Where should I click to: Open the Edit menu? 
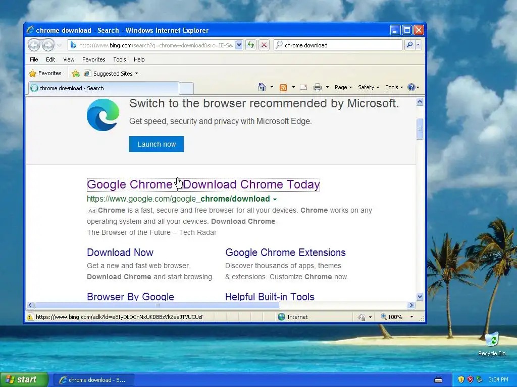(x=50, y=59)
